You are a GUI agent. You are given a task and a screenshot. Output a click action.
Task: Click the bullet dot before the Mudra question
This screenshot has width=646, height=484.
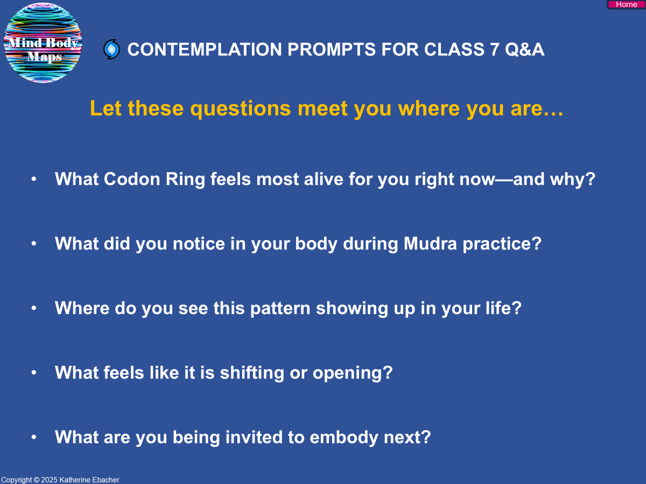(34, 244)
